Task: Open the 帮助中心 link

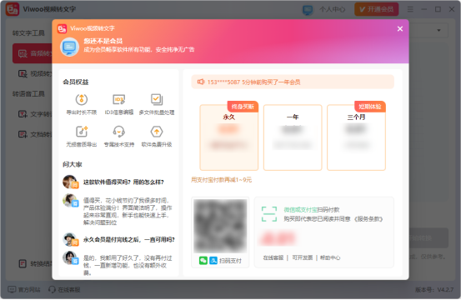Action: tap(330, 258)
